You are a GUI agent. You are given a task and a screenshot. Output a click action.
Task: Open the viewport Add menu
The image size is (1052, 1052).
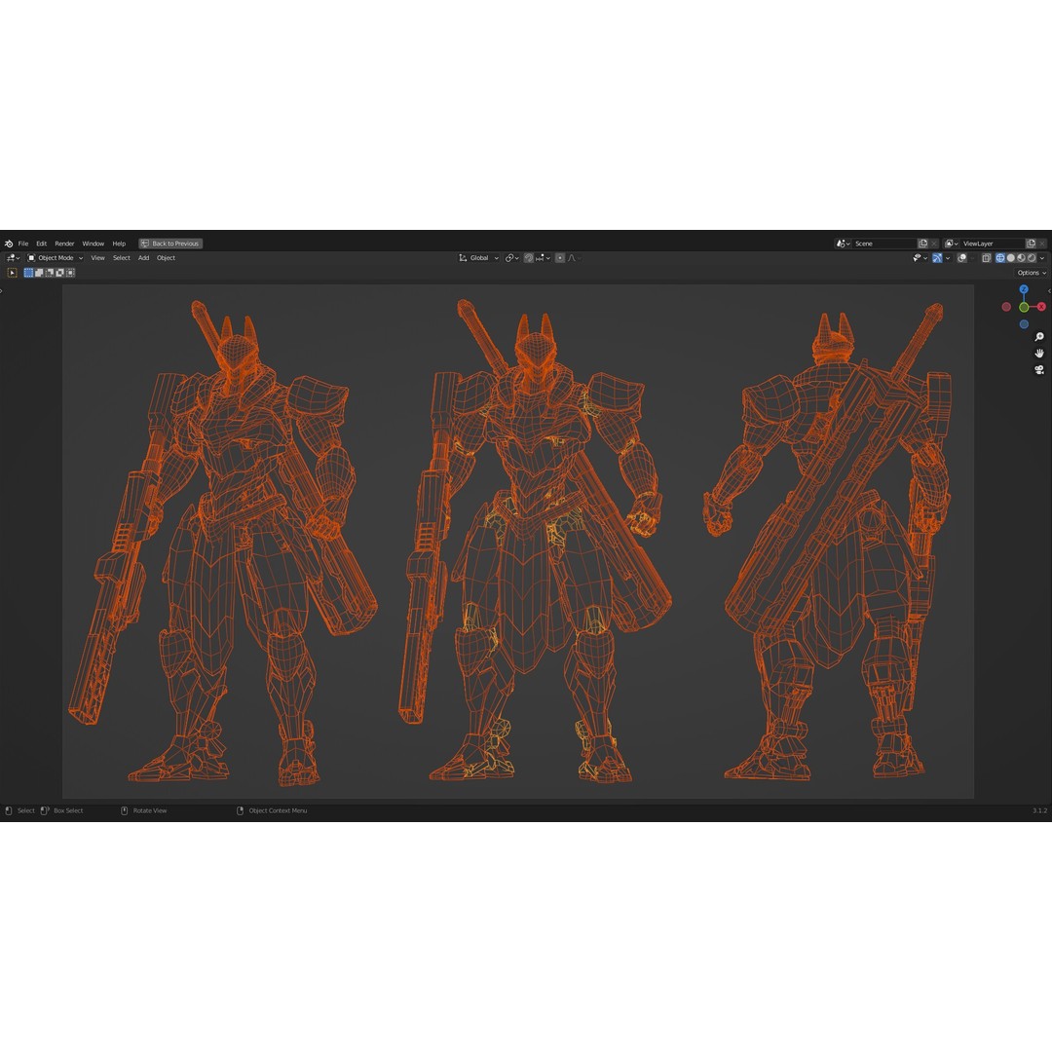click(x=143, y=257)
